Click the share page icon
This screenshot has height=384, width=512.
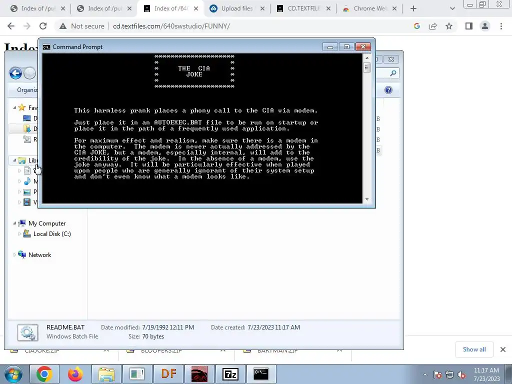[x=433, y=26]
